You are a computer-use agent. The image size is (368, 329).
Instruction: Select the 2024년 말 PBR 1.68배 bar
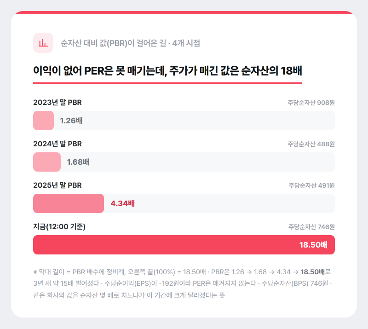coord(47,162)
